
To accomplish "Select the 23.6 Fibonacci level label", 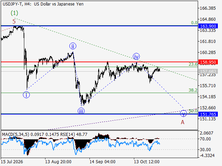I will tap(193, 64).
